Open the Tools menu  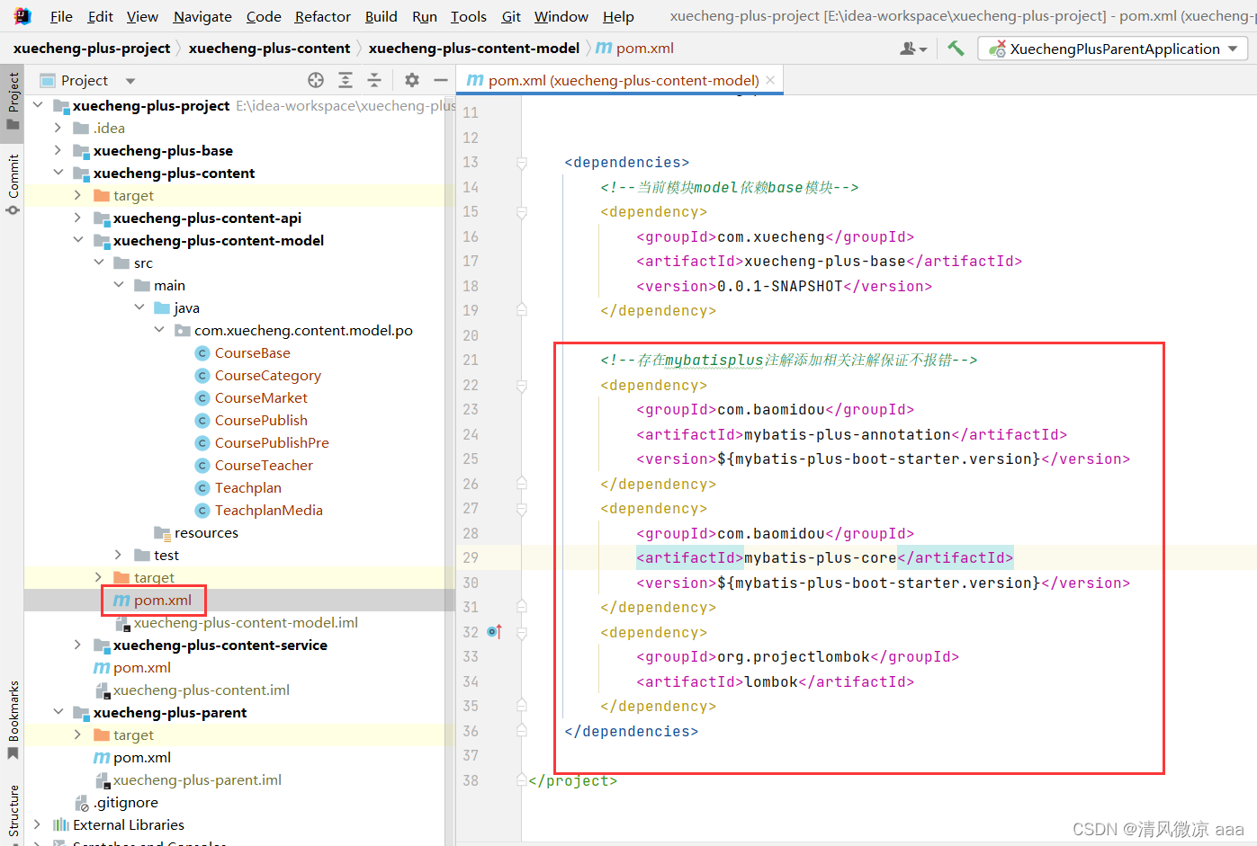(x=468, y=16)
